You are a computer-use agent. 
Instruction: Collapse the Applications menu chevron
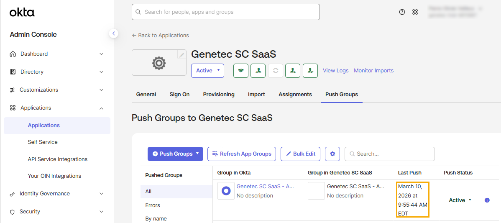101,108
